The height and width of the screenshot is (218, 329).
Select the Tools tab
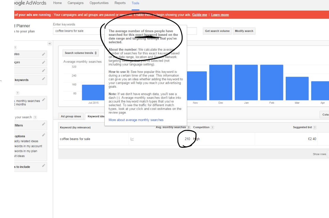click(135, 3)
